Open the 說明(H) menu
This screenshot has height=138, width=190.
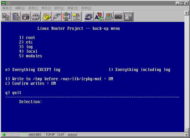pyautogui.click(x=86, y=8)
